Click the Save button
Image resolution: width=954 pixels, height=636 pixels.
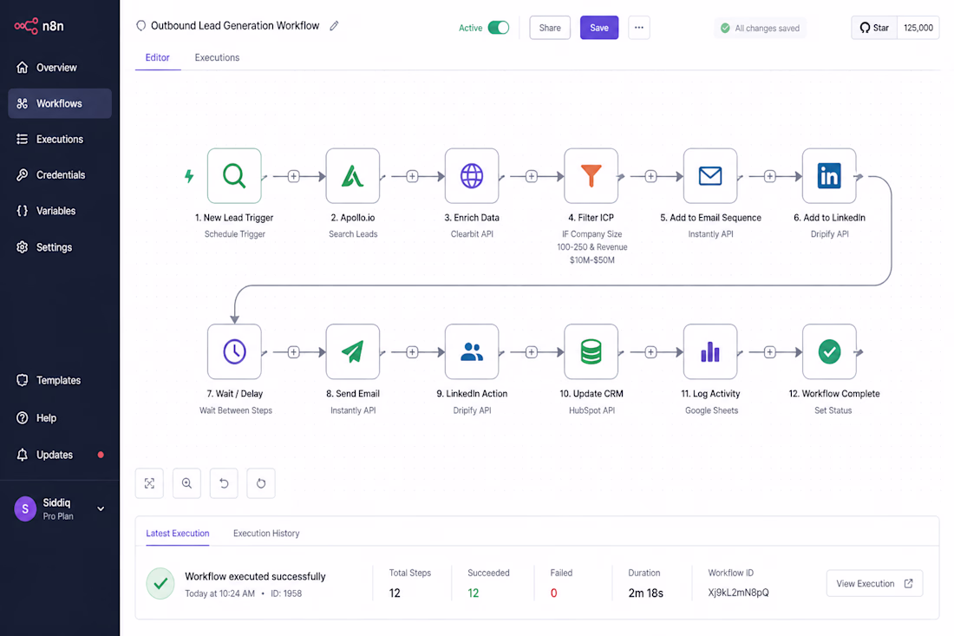coord(599,28)
